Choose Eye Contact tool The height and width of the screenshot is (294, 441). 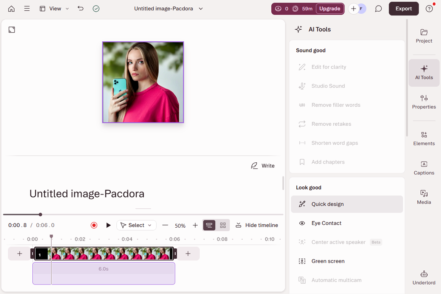tap(347, 223)
